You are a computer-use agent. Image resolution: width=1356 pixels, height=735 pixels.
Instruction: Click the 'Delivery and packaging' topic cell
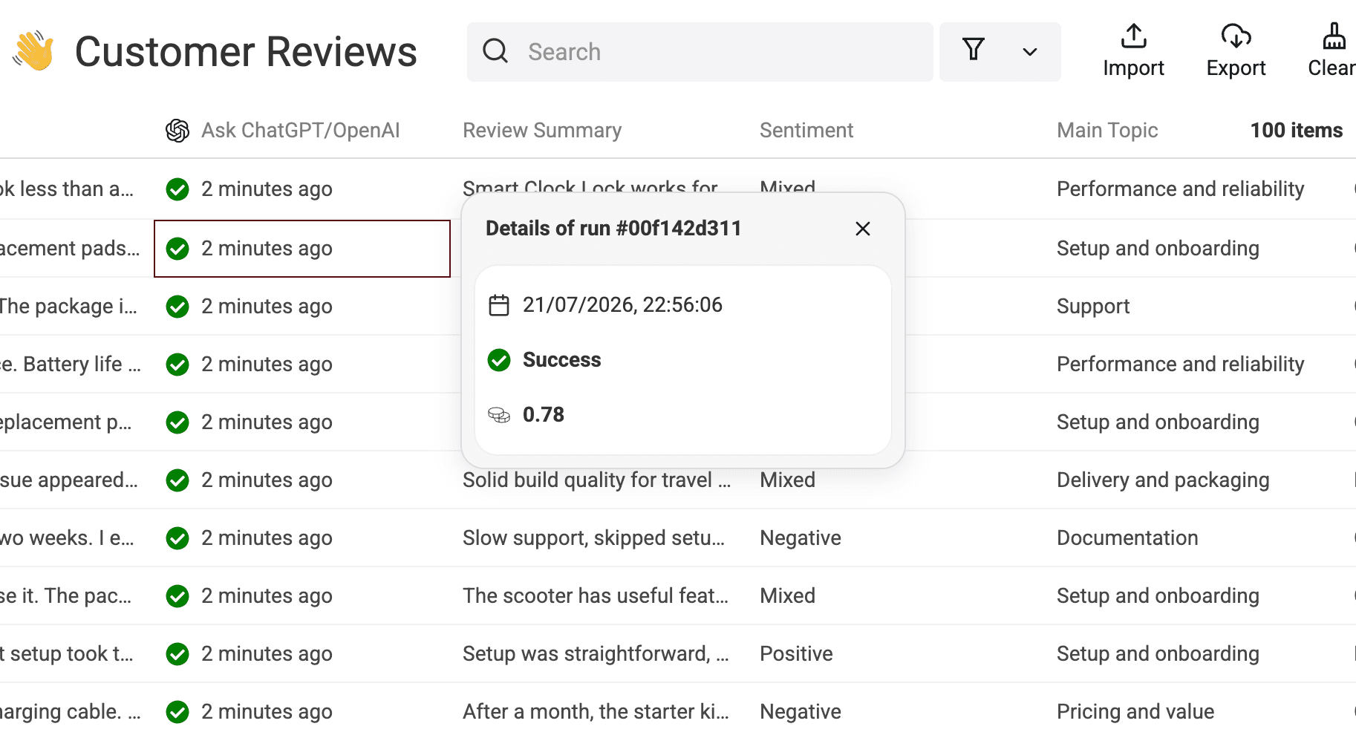(1163, 480)
